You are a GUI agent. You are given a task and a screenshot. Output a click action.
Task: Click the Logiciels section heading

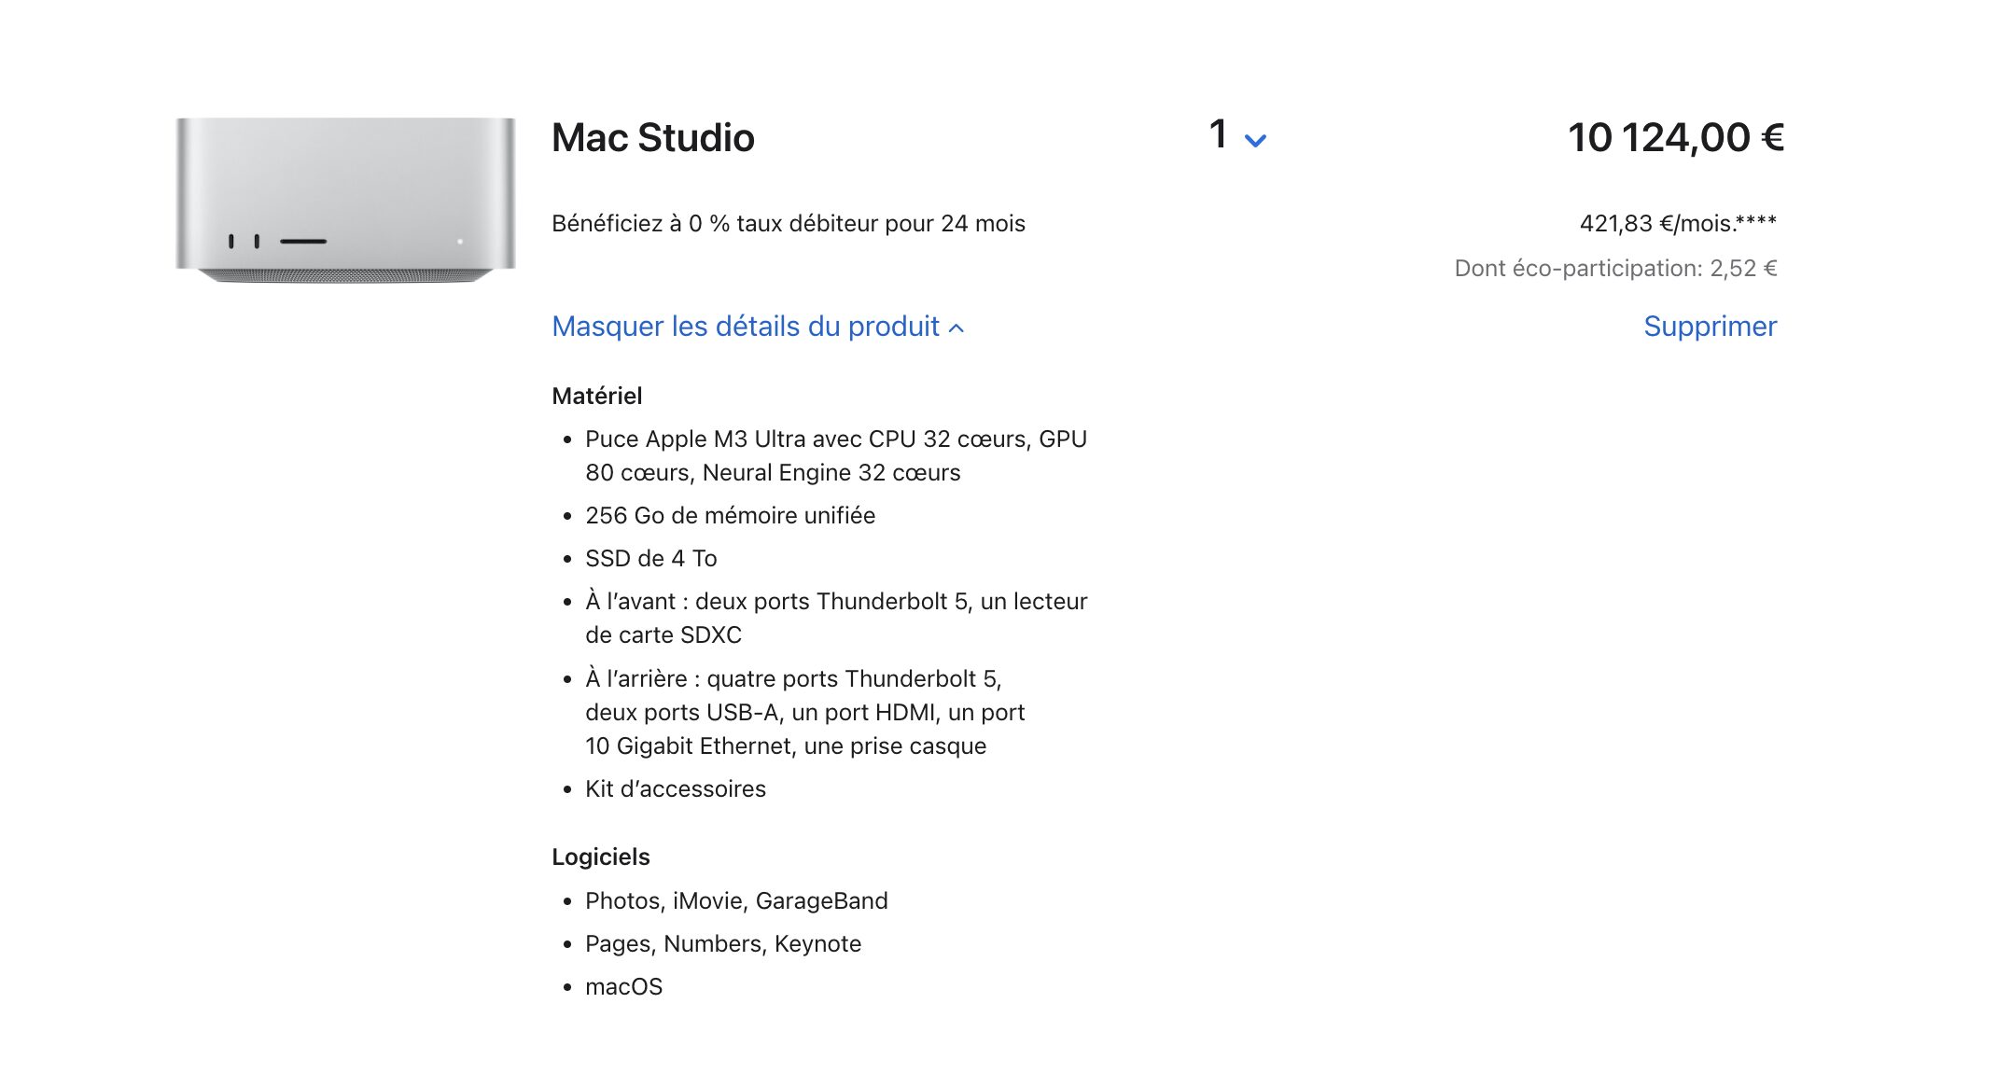(600, 857)
